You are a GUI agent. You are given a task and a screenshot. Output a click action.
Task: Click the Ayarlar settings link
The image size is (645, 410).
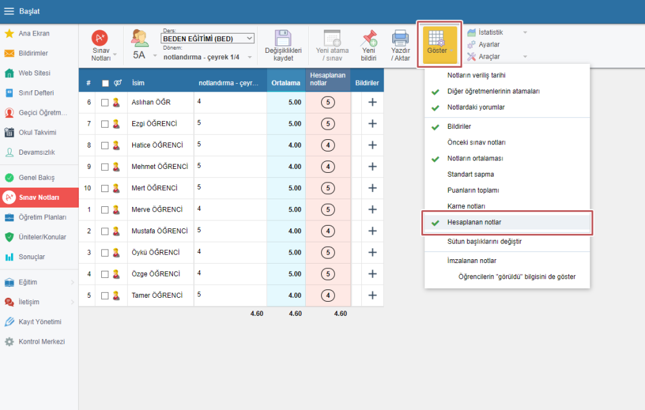[x=488, y=44]
